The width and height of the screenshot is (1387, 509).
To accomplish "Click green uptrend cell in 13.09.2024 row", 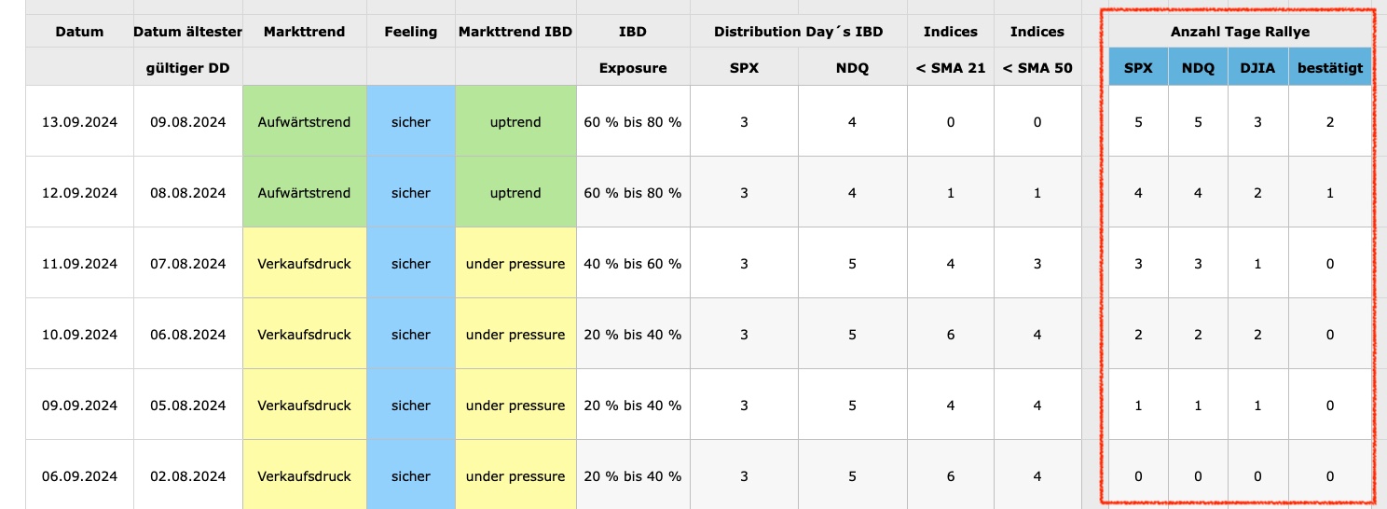I will click(x=515, y=122).
